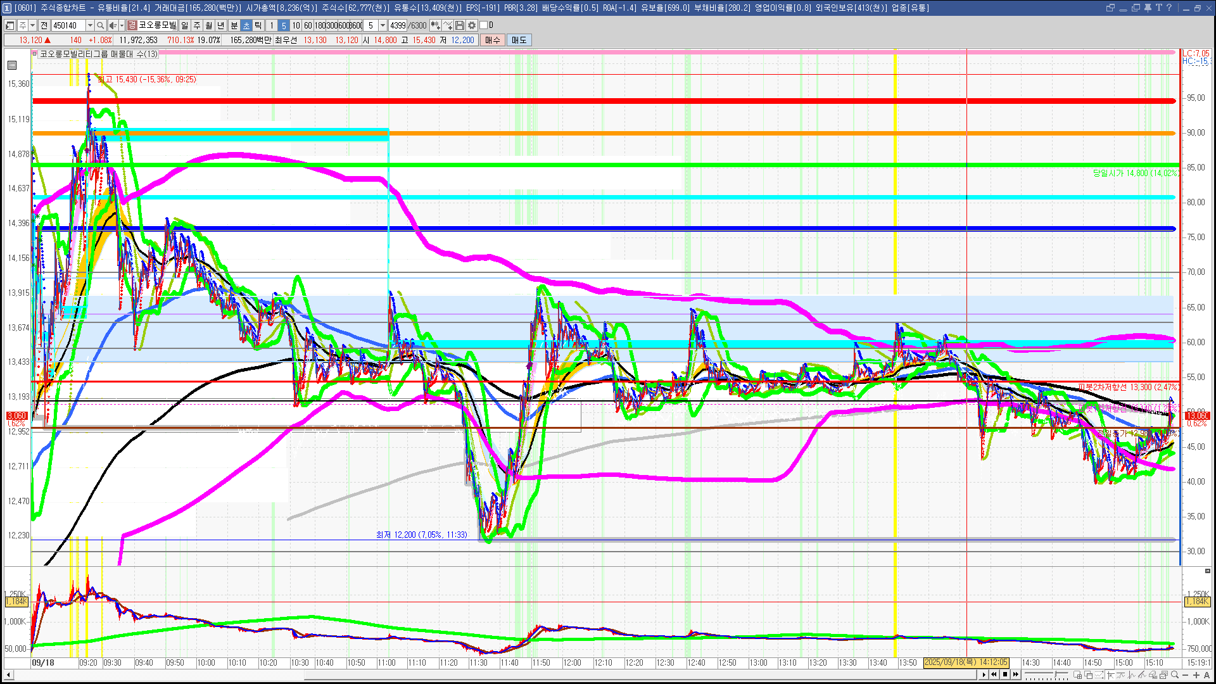Open the stock code 450140 dropdown
1216x684 pixels.
tap(90, 25)
